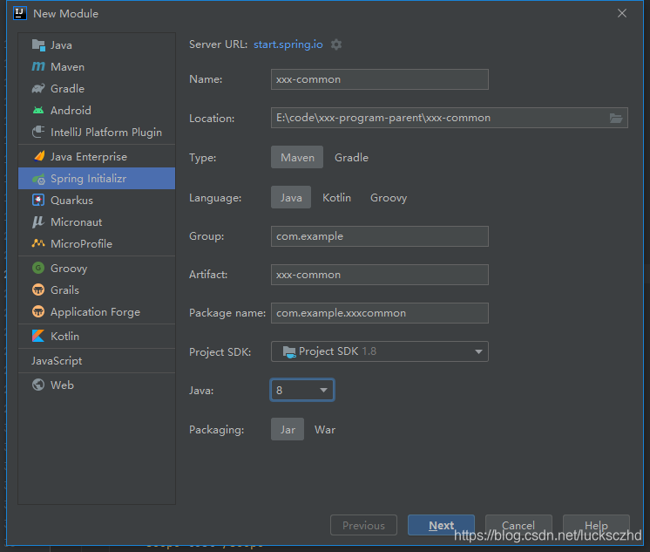Click the Spring Initializr leaf icon
The image size is (650, 552).
[x=38, y=179]
